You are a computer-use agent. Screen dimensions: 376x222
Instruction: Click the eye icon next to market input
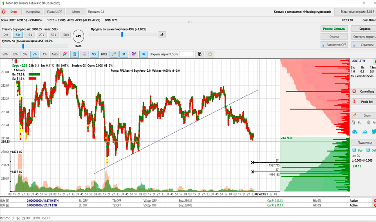click(200, 54)
